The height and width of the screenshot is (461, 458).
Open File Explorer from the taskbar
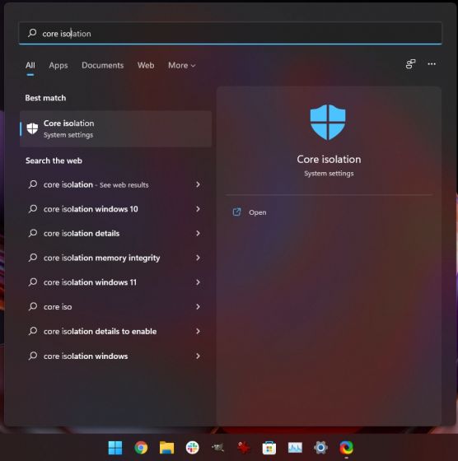point(166,448)
